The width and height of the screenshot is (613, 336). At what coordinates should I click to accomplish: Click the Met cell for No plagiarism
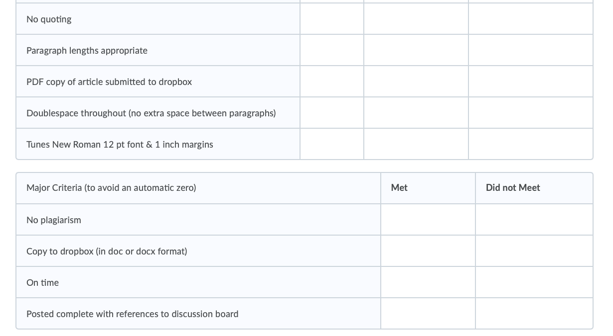[428, 220]
